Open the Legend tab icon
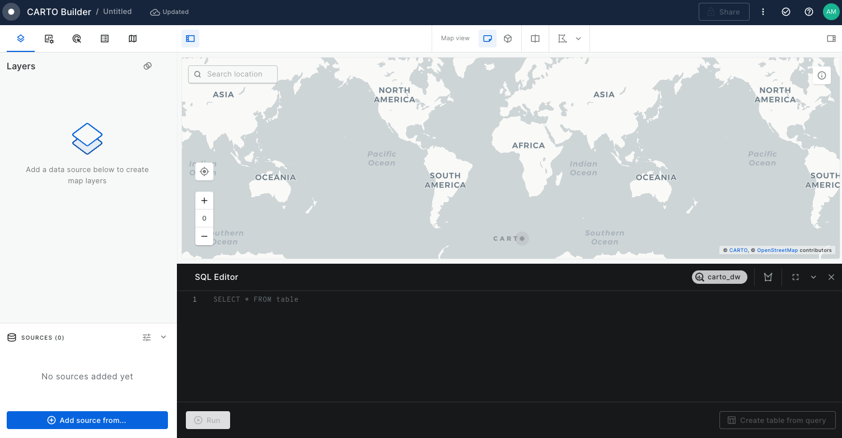This screenshot has height=438, width=842. (x=105, y=39)
